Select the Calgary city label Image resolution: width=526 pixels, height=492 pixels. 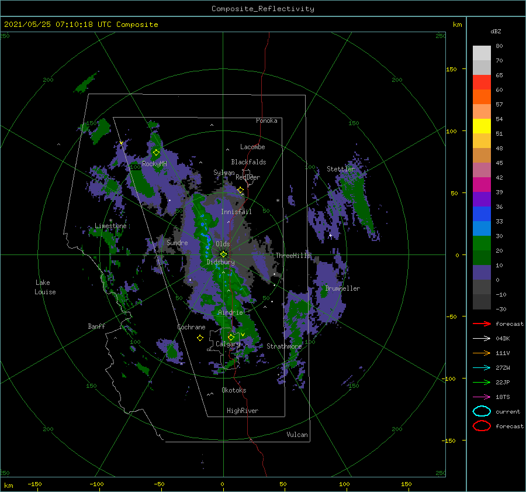tap(228, 344)
